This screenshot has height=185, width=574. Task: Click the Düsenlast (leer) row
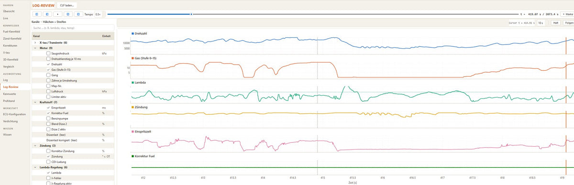point(72,134)
